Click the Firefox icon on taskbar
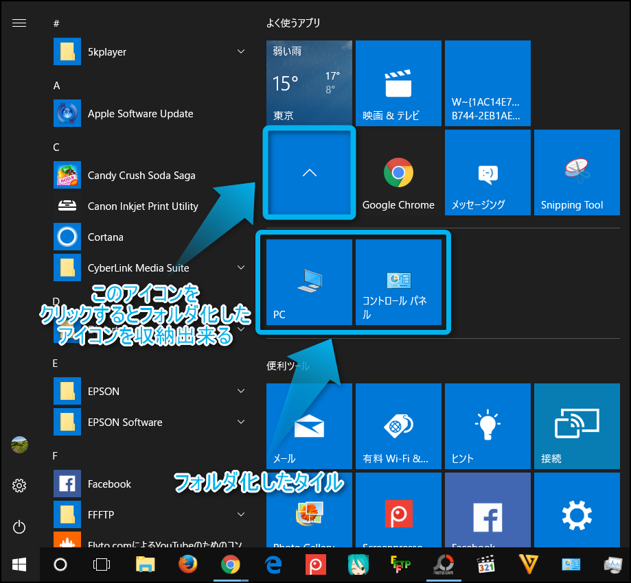The width and height of the screenshot is (631, 583). (187, 564)
